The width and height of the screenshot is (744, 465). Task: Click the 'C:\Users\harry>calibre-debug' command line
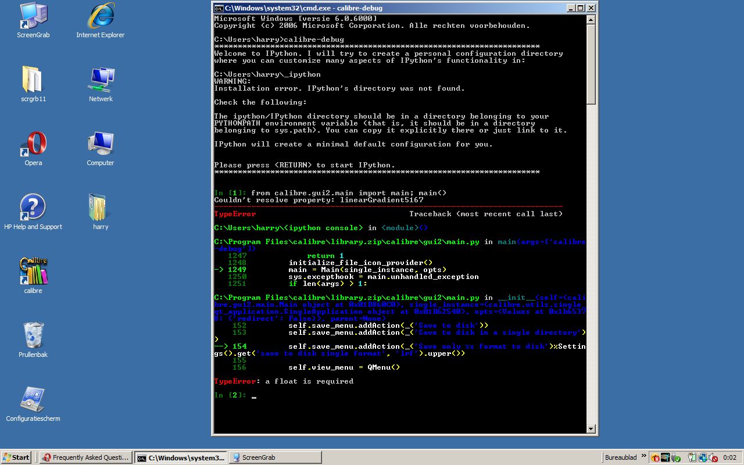pos(279,40)
